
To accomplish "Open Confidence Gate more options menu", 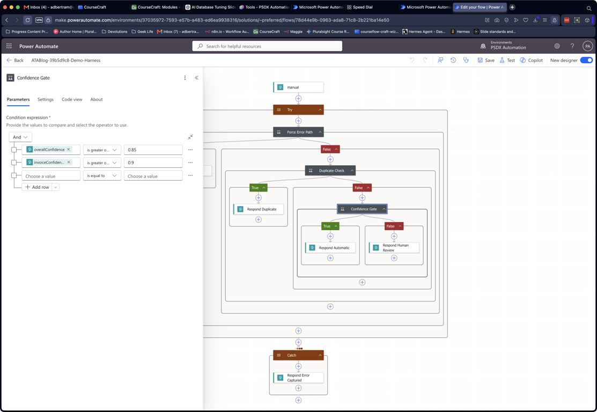I will (x=185, y=78).
